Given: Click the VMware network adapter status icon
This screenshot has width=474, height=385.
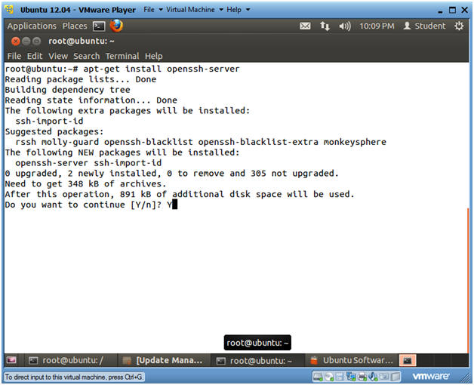Looking at the screenshot, I should coord(351,377).
